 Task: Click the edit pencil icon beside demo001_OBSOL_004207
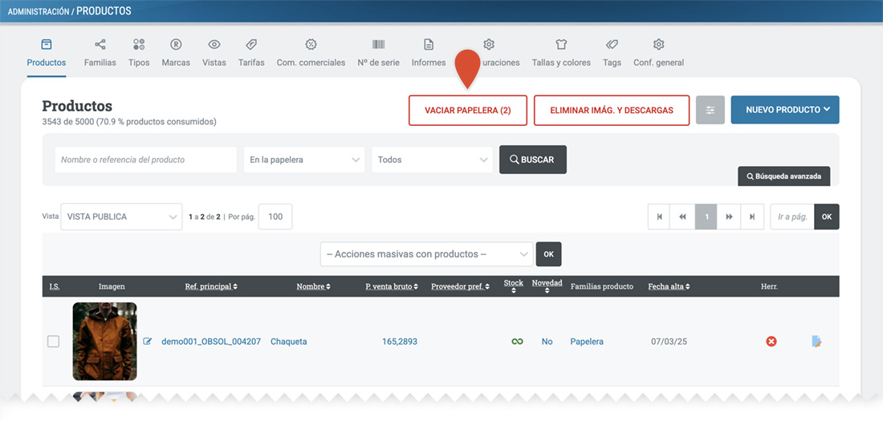pos(148,341)
